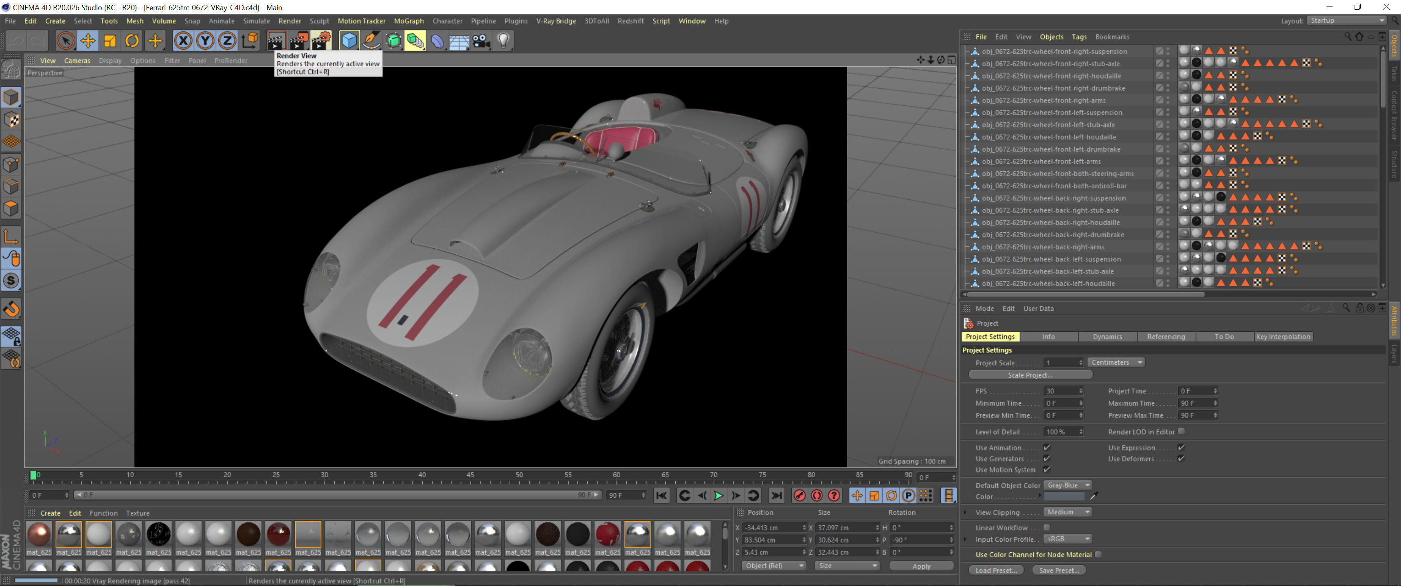Select the Spline Pen tool
Viewport: 1401px width, 586px height.
[x=371, y=41]
